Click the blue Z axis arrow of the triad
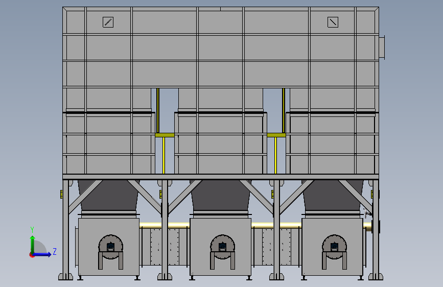Image resolution: width=443 pixels, height=287 pixels. [42, 254]
